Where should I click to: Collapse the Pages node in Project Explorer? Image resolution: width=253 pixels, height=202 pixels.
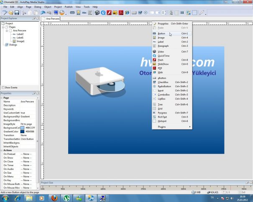click(3, 27)
